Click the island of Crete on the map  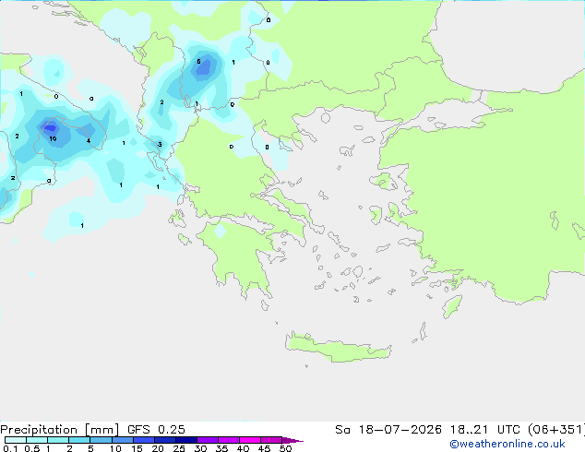coord(338,348)
